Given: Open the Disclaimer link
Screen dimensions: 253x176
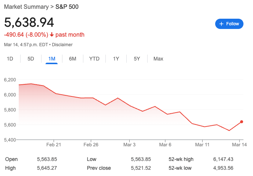Looking at the screenshot, I should [x=62, y=45].
